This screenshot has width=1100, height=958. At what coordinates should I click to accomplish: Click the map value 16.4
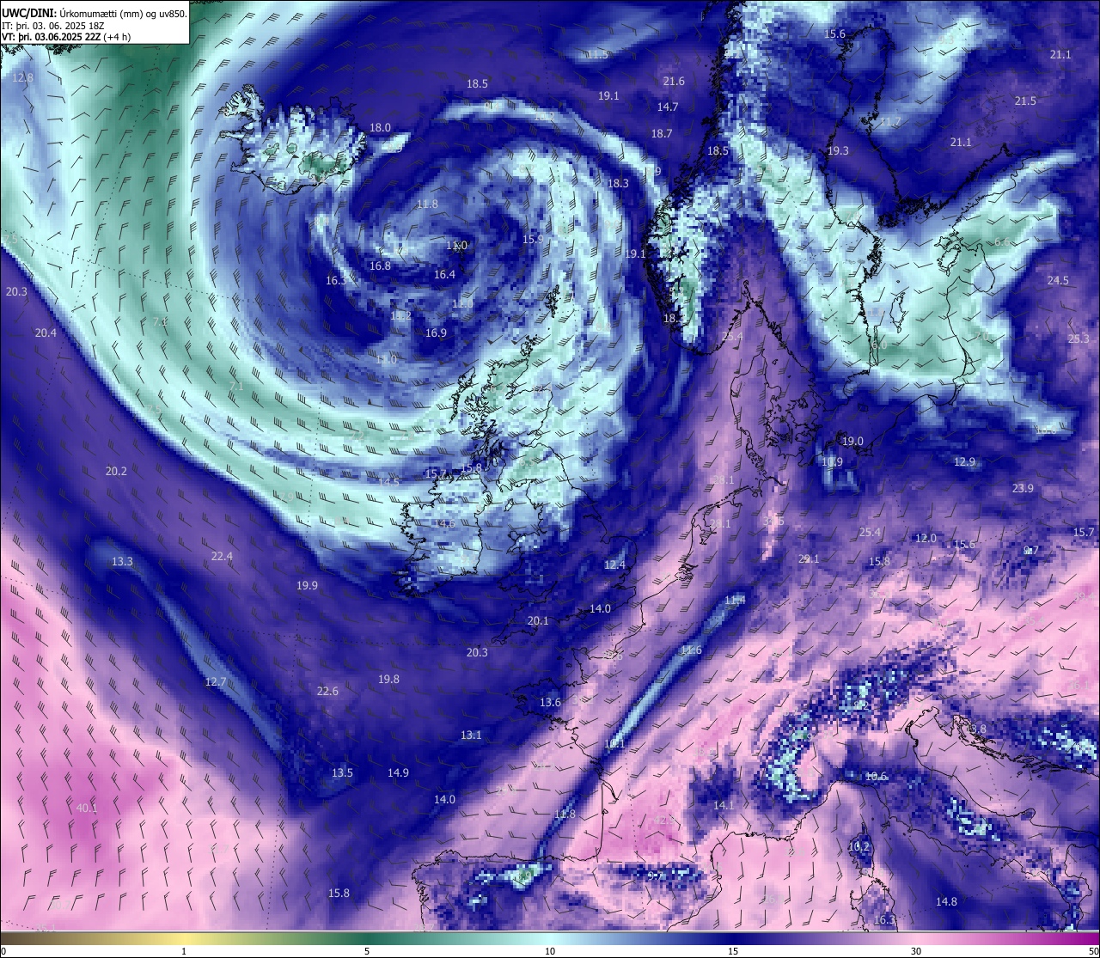click(x=444, y=275)
